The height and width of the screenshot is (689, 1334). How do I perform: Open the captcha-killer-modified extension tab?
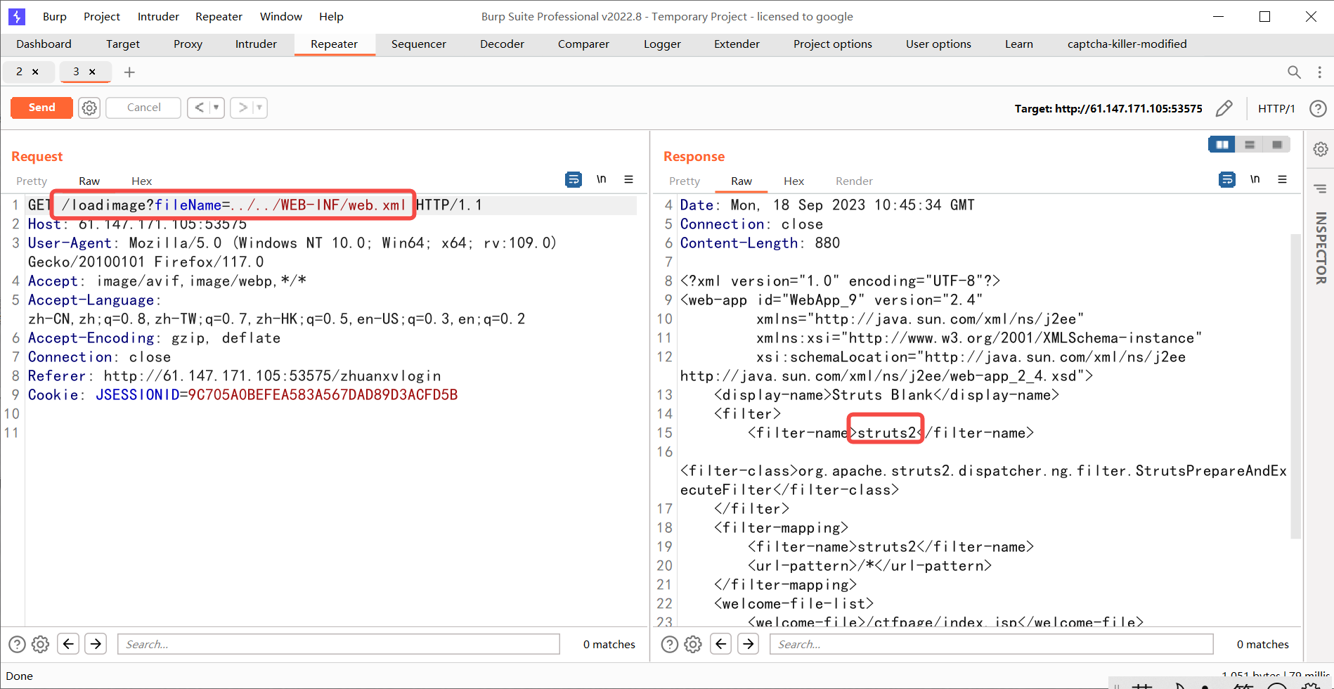coord(1127,44)
